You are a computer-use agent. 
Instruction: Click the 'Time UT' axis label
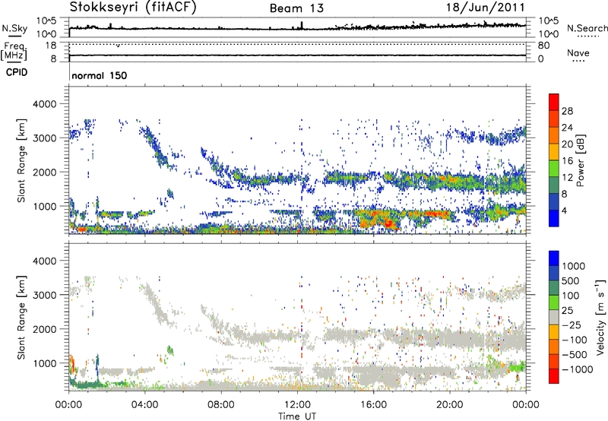click(297, 416)
